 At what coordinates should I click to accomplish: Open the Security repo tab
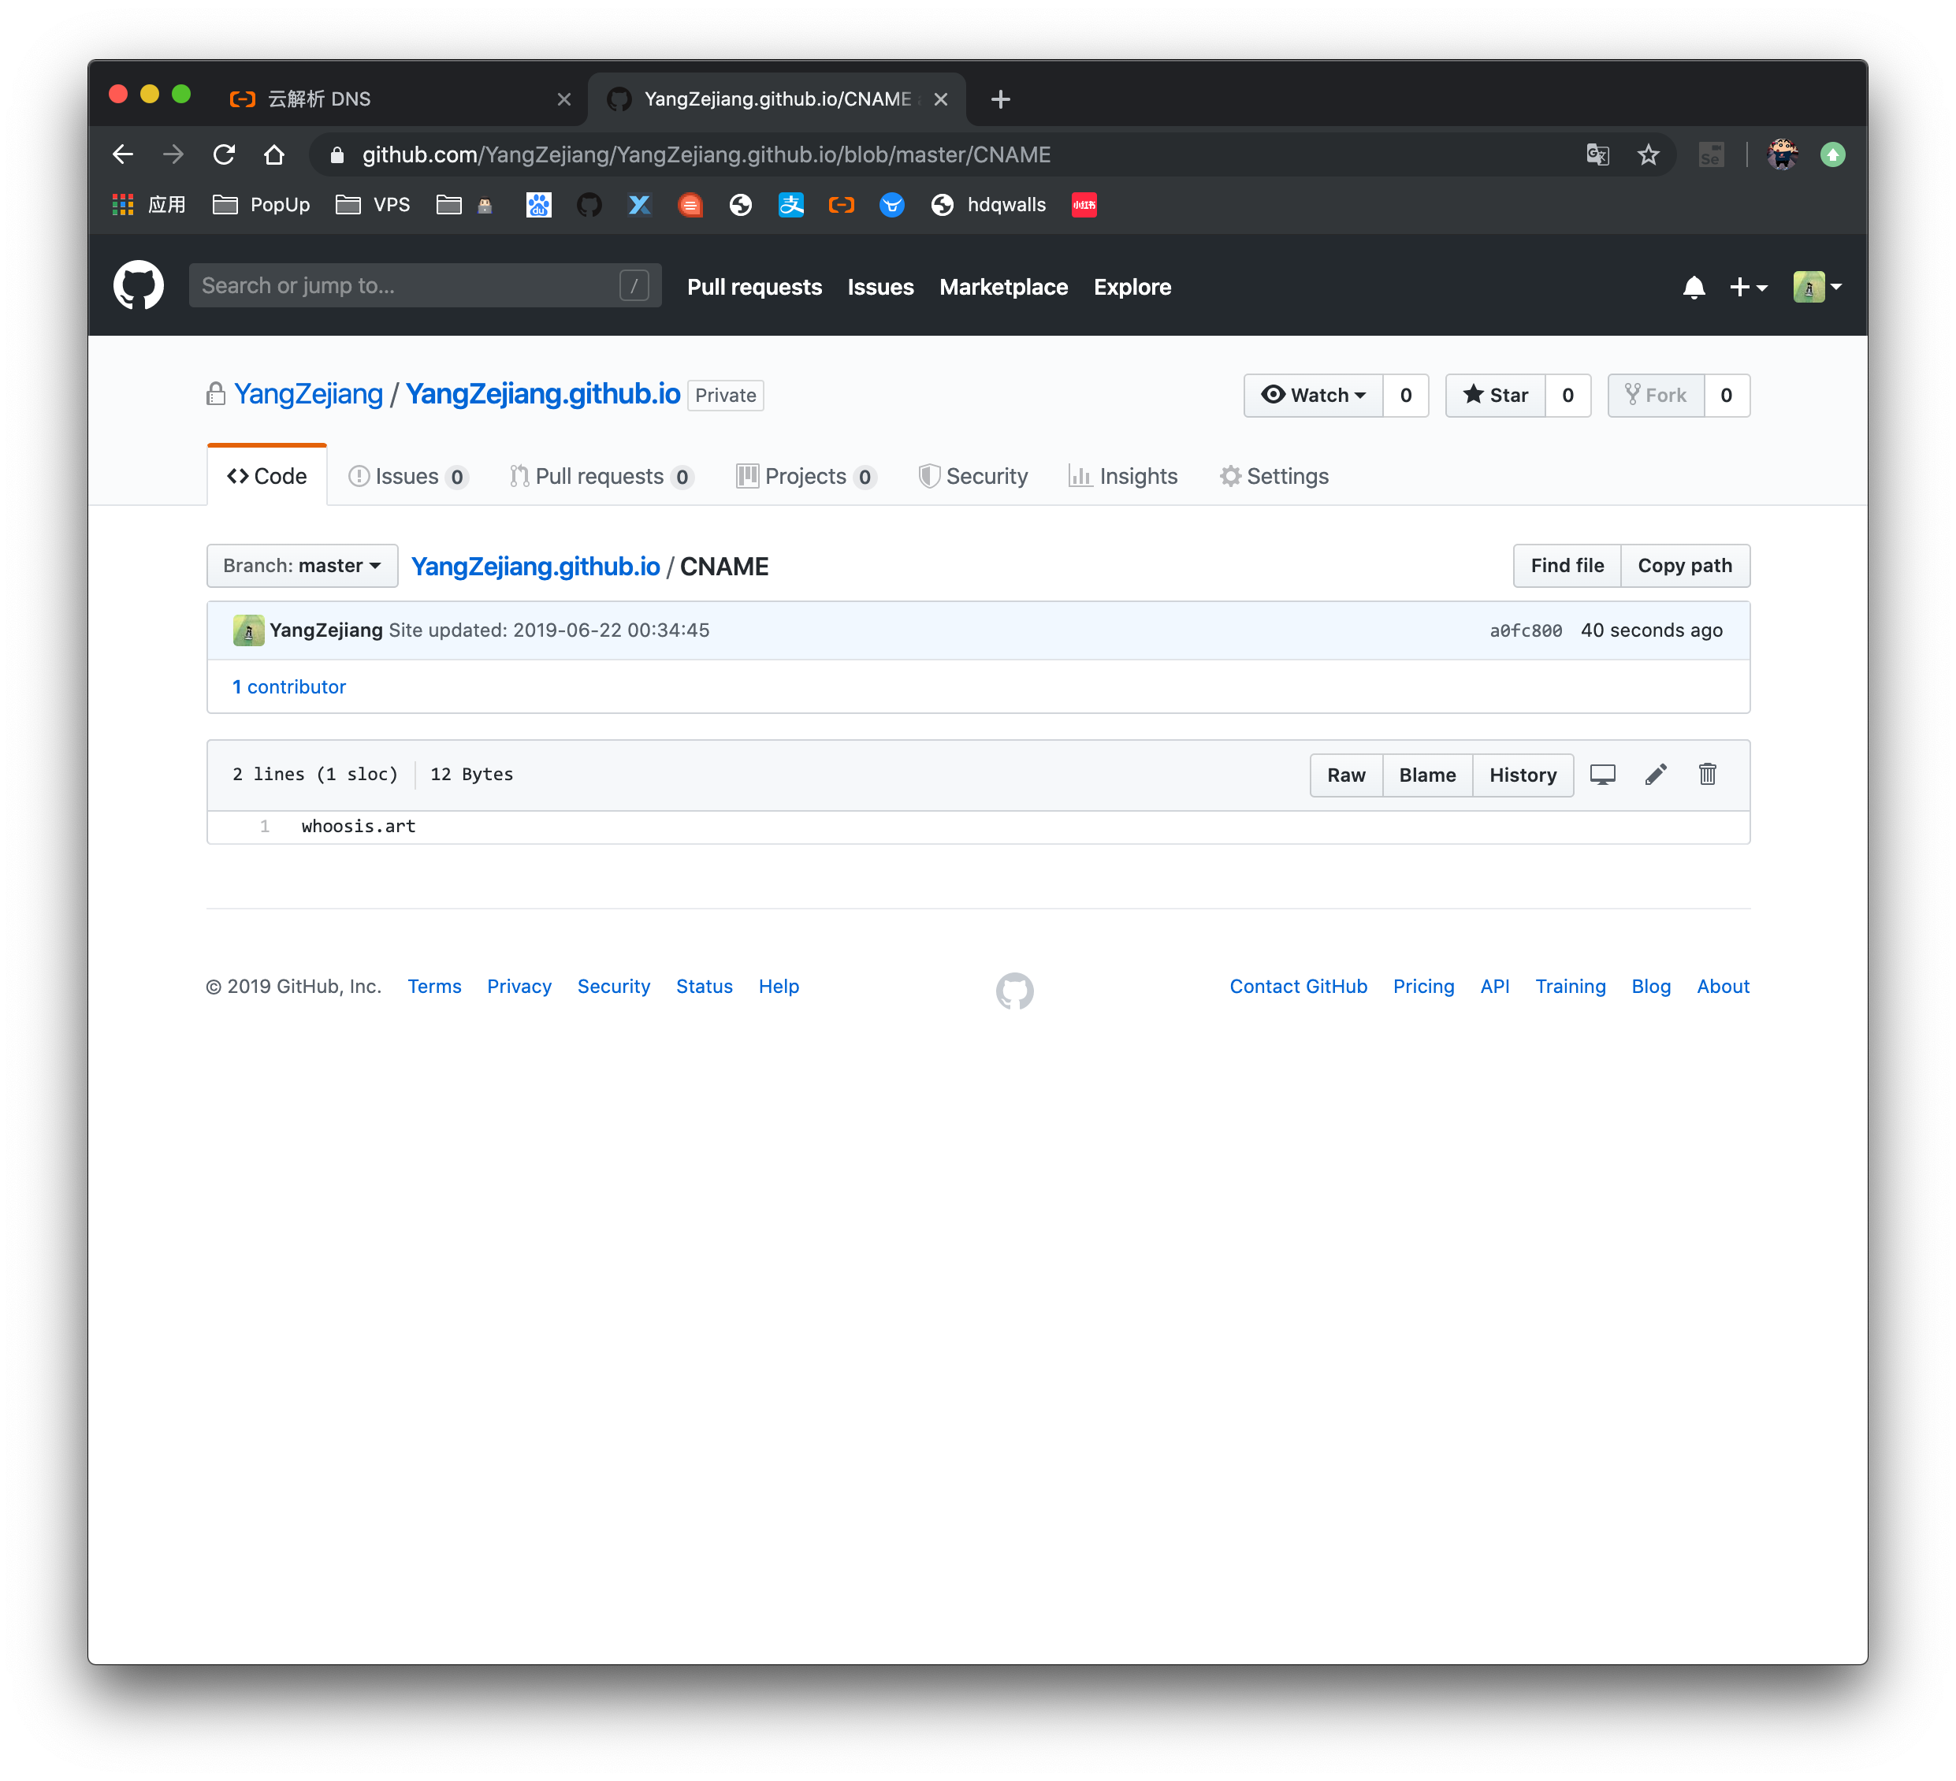coord(973,476)
